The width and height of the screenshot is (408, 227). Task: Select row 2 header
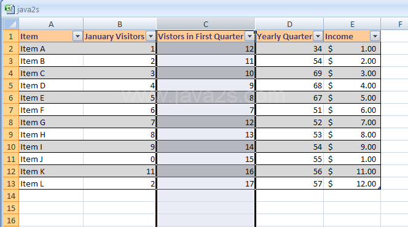(x=11, y=48)
